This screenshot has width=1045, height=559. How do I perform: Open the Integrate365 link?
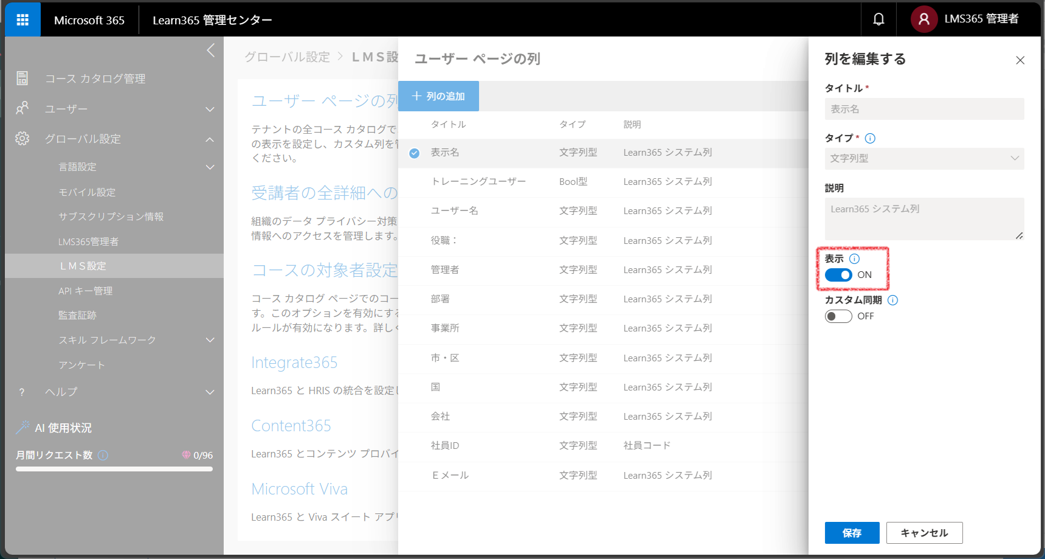click(x=294, y=363)
